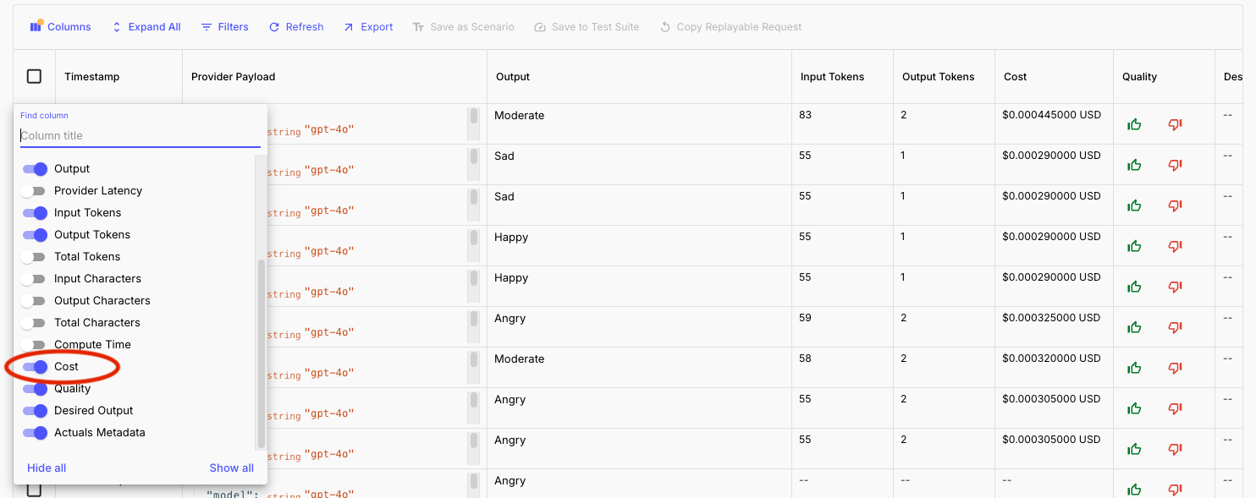Thumbs down the first Angry row
1256x498 pixels.
(1175, 327)
